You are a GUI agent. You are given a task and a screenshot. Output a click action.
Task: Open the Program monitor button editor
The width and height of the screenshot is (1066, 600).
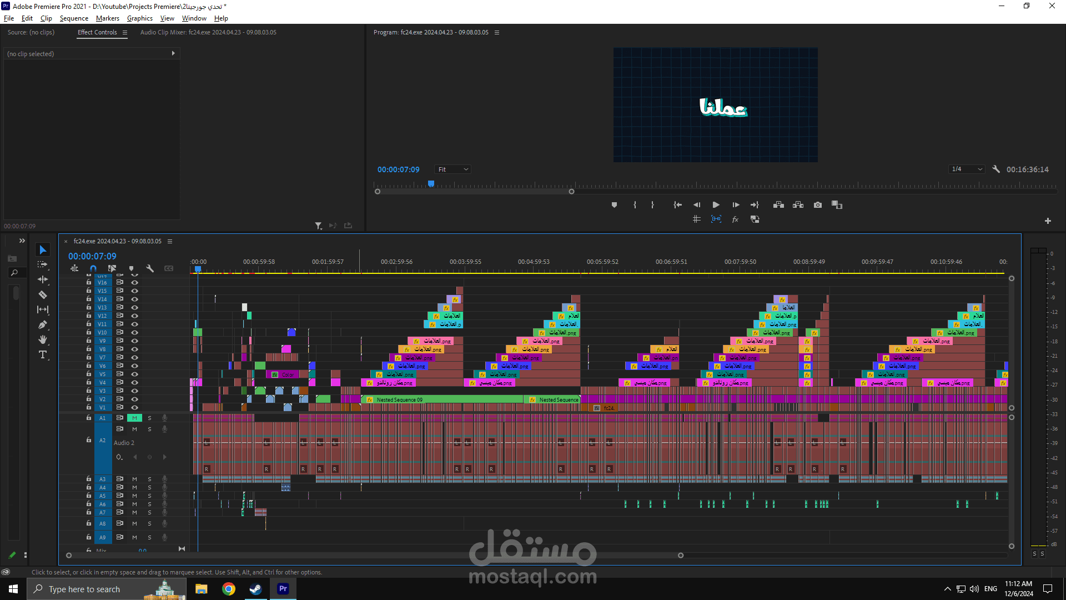1048,221
